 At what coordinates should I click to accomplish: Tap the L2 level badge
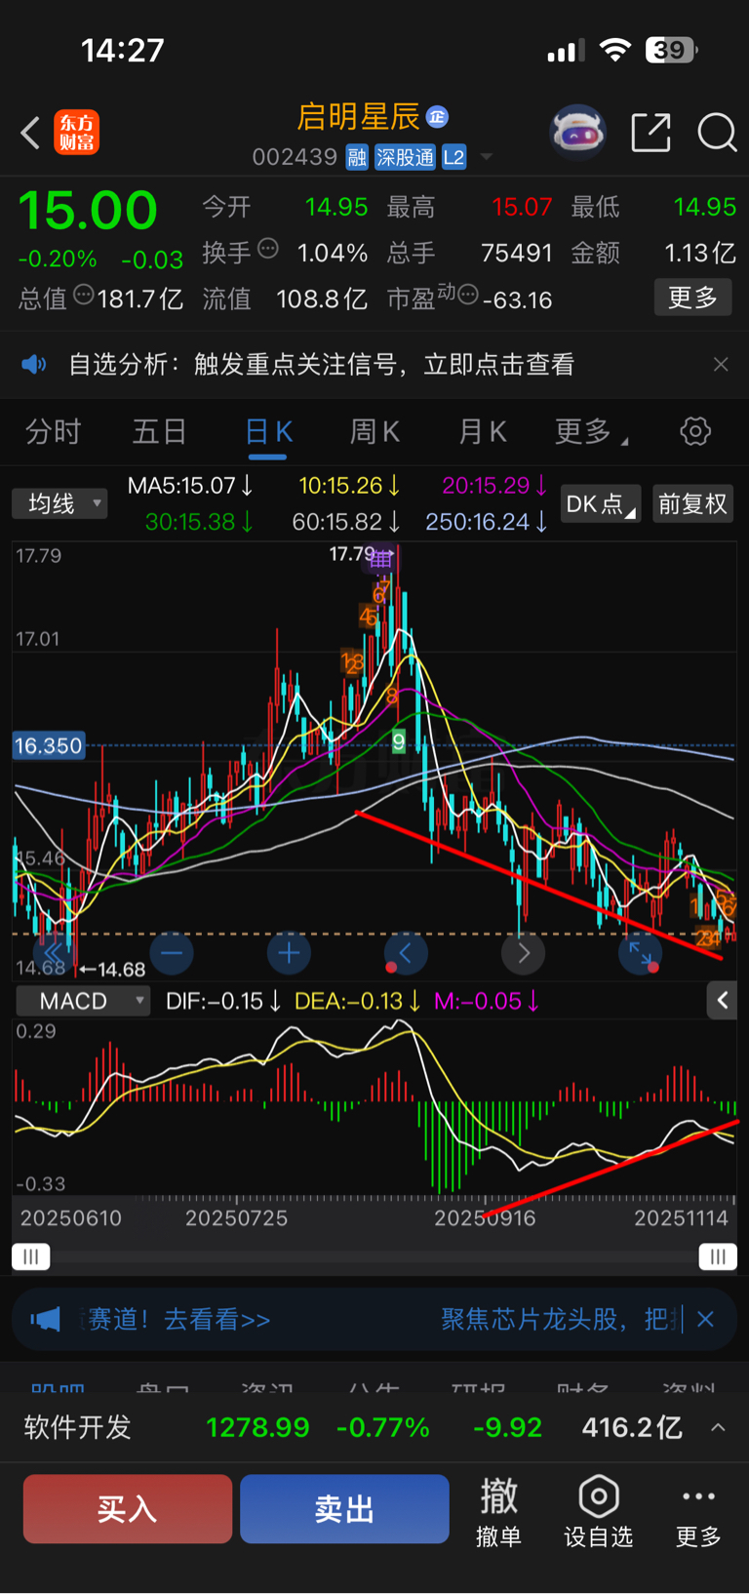[x=453, y=157]
